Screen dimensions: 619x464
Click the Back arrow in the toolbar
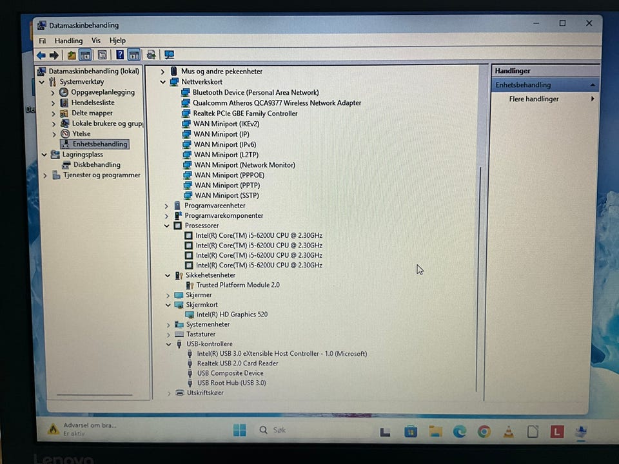tap(41, 55)
